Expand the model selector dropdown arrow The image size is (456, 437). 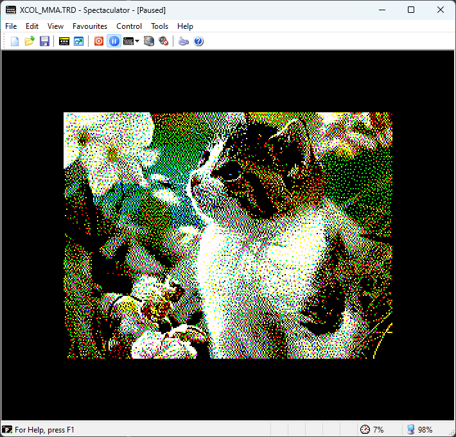[x=137, y=41]
